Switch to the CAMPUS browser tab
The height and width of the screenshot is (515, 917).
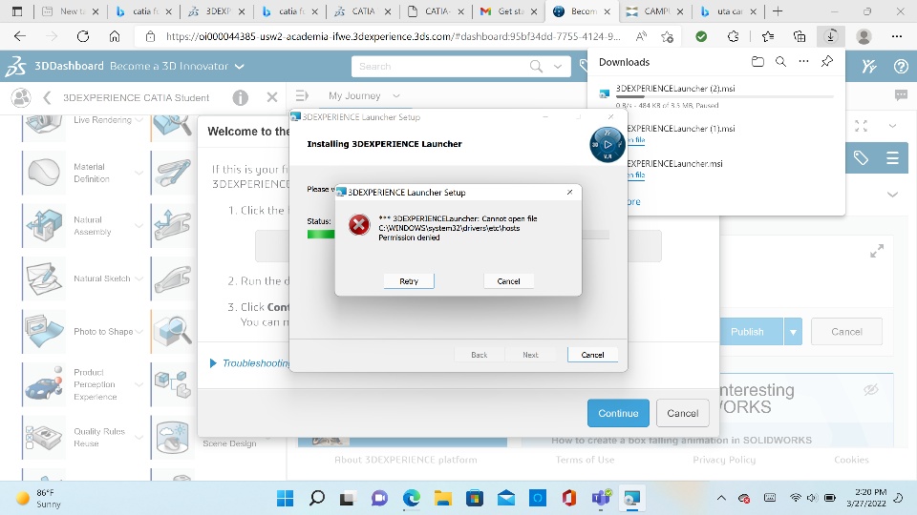coord(655,11)
